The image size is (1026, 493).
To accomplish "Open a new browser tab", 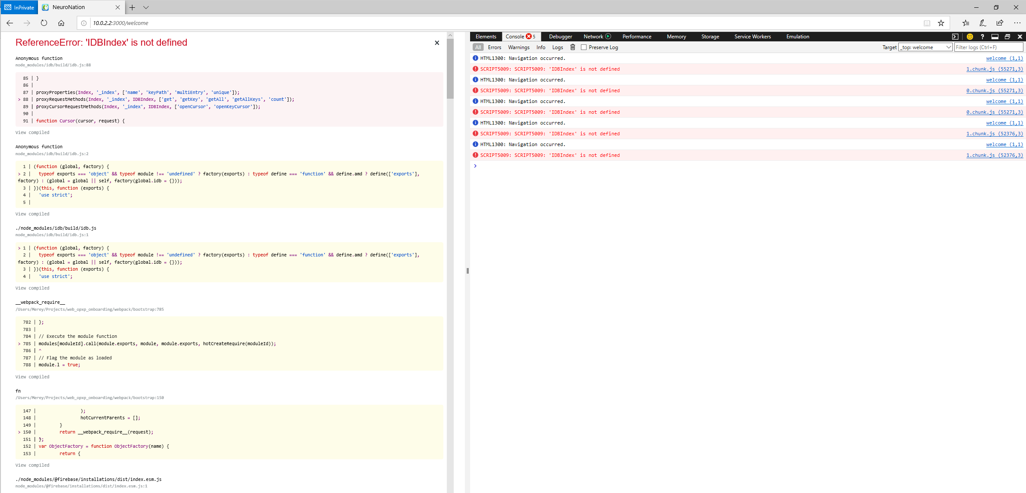I will coord(132,7).
